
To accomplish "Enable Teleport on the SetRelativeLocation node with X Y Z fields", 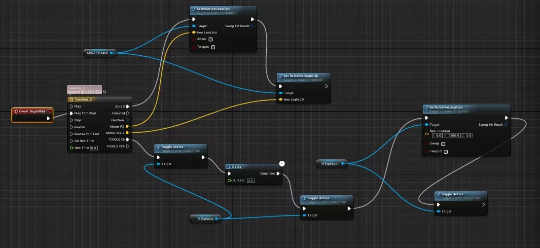I will coord(446,152).
